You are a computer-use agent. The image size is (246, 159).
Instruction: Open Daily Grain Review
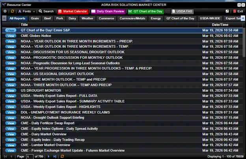[108, 11]
